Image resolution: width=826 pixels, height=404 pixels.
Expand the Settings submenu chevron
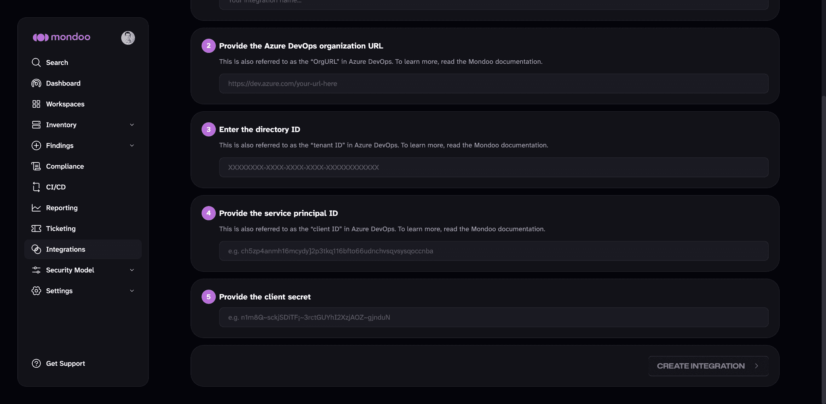(132, 291)
